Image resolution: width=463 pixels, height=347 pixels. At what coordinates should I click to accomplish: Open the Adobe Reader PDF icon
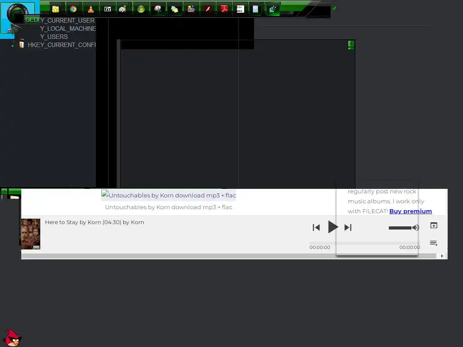click(x=224, y=9)
